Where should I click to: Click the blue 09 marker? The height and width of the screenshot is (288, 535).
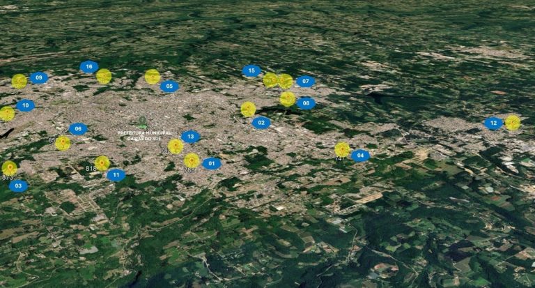point(38,77)
